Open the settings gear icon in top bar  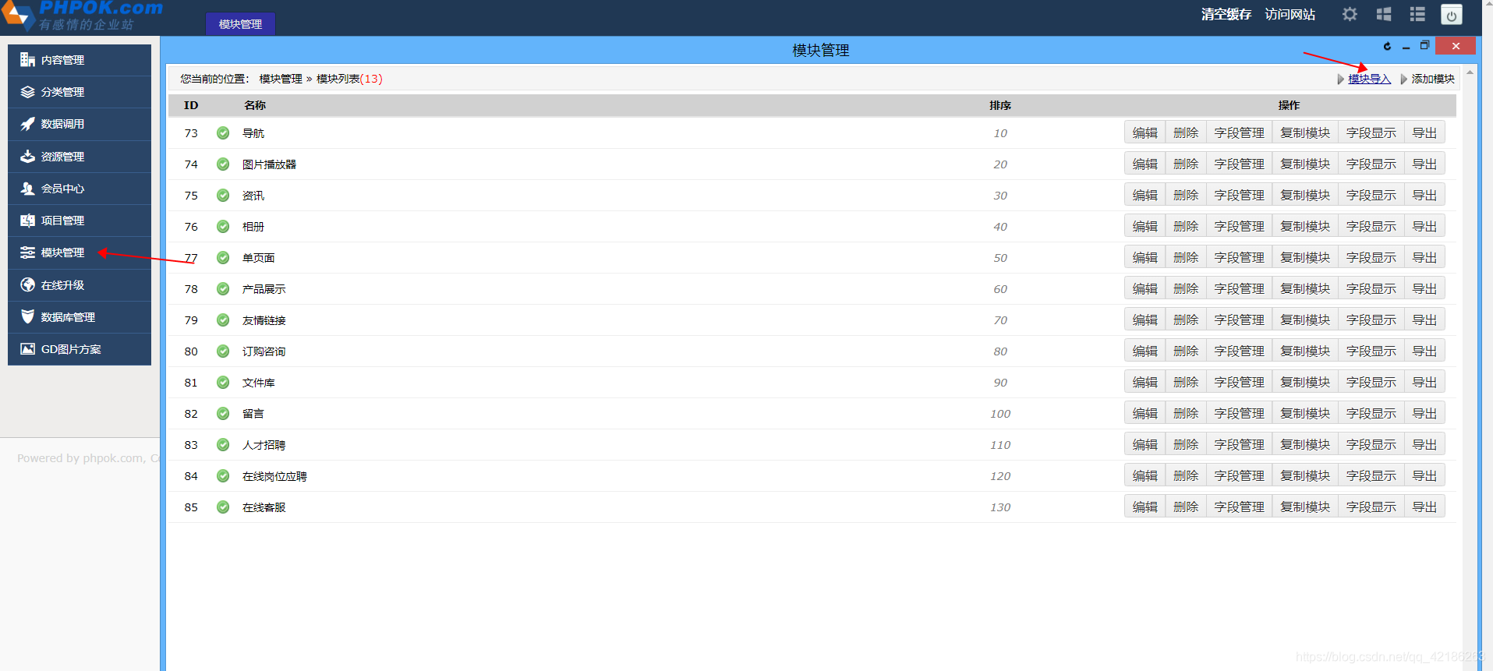[x=1350, y=14]
